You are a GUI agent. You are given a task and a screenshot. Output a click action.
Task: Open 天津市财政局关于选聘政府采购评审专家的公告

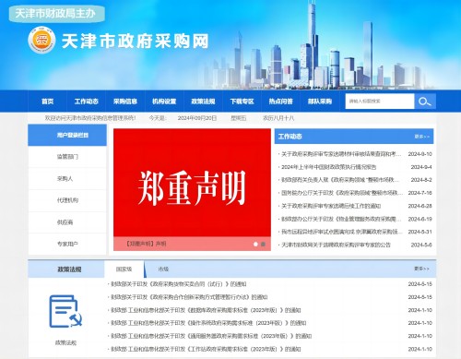(336, 245)
